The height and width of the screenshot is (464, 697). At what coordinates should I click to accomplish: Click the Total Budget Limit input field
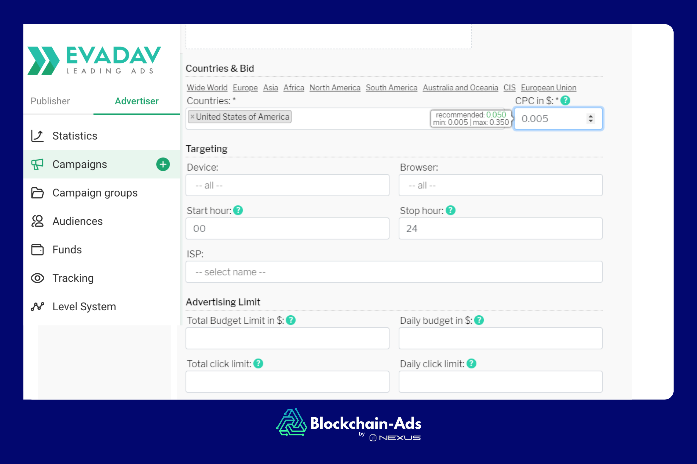[x=287, y=338]
